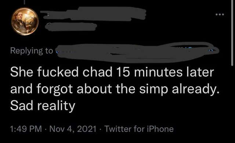Click the blacked-out username handle under name
The image size is (235, 143).
pyautogui.click(x=71, y=27)
